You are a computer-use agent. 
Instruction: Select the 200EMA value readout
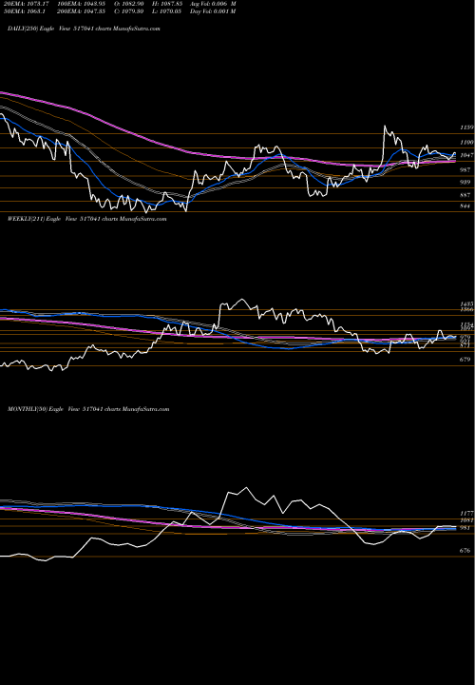coord(79,11)
